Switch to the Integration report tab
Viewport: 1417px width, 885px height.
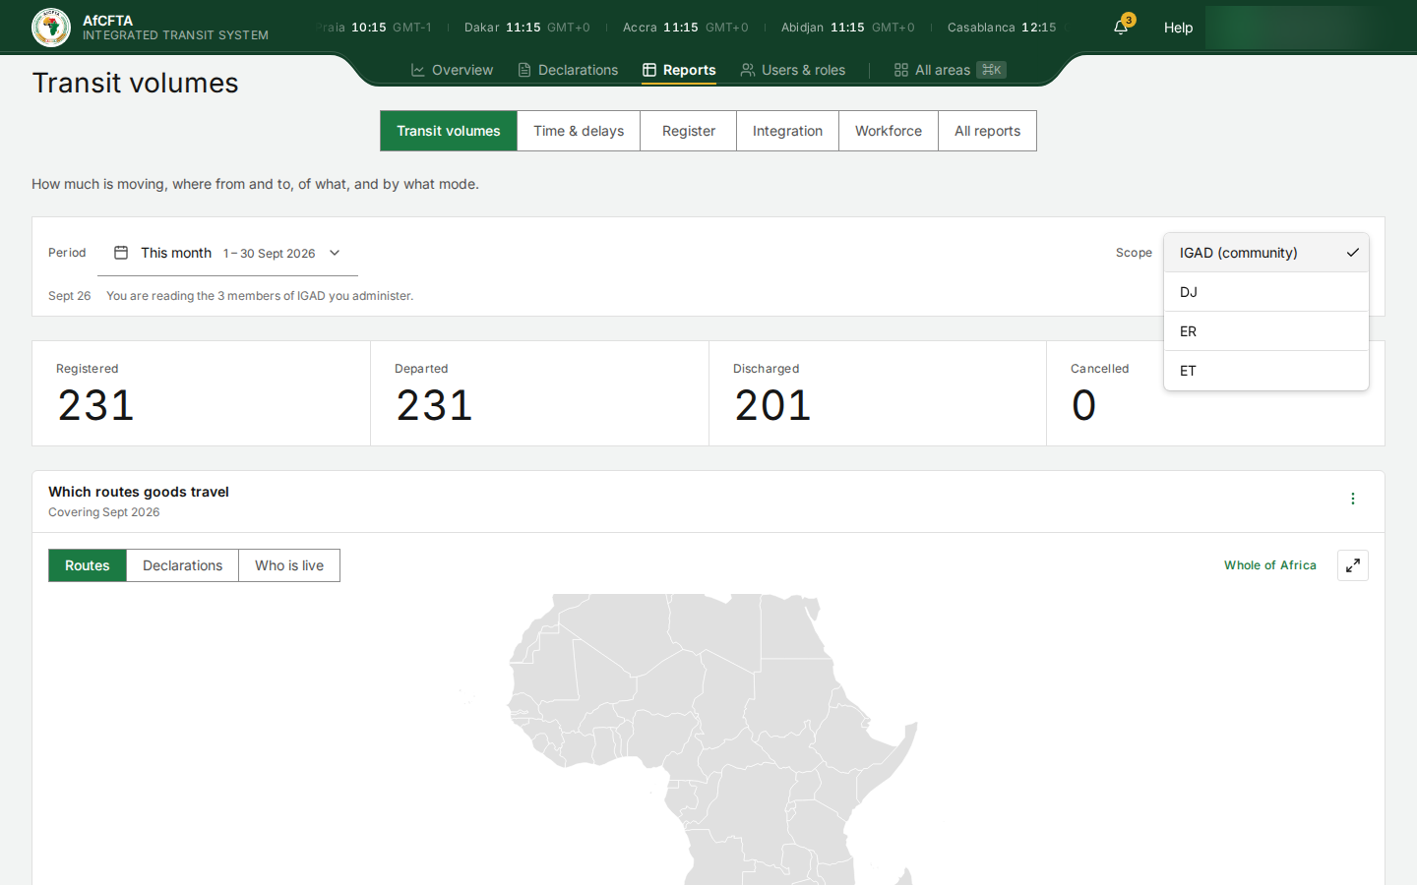[x=787, y=131]
